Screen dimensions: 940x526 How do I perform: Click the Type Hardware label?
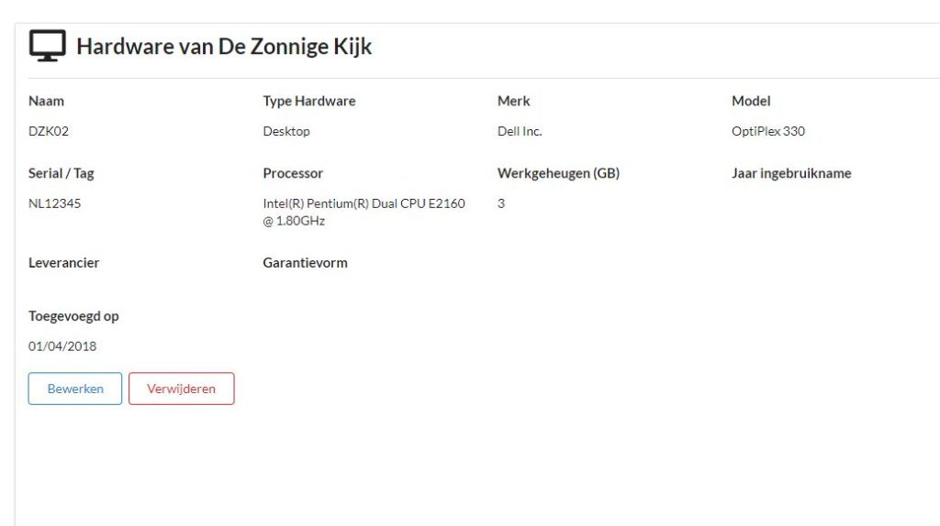[x=309, y=101]
